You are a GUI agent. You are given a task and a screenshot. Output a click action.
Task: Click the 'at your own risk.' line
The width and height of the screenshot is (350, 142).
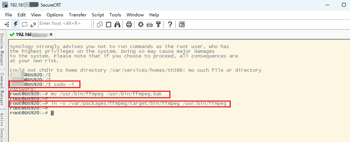34,61
